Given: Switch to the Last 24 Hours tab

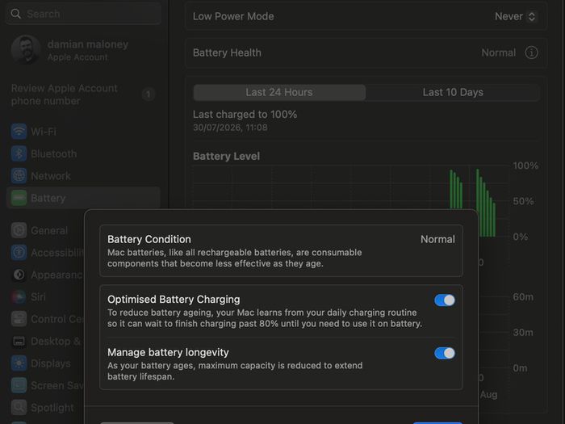Looking at the screenshot, I should tap(279, 92).
